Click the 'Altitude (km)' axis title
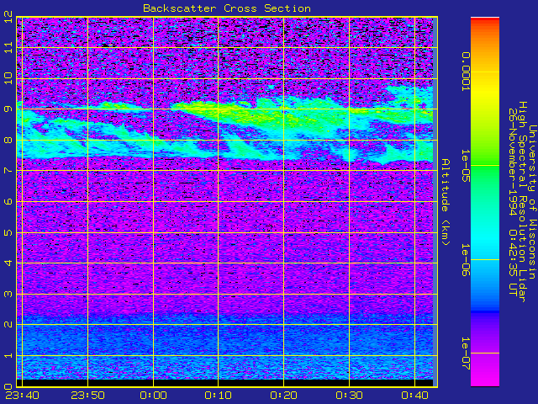538x404 pixels. pos(445,202)
